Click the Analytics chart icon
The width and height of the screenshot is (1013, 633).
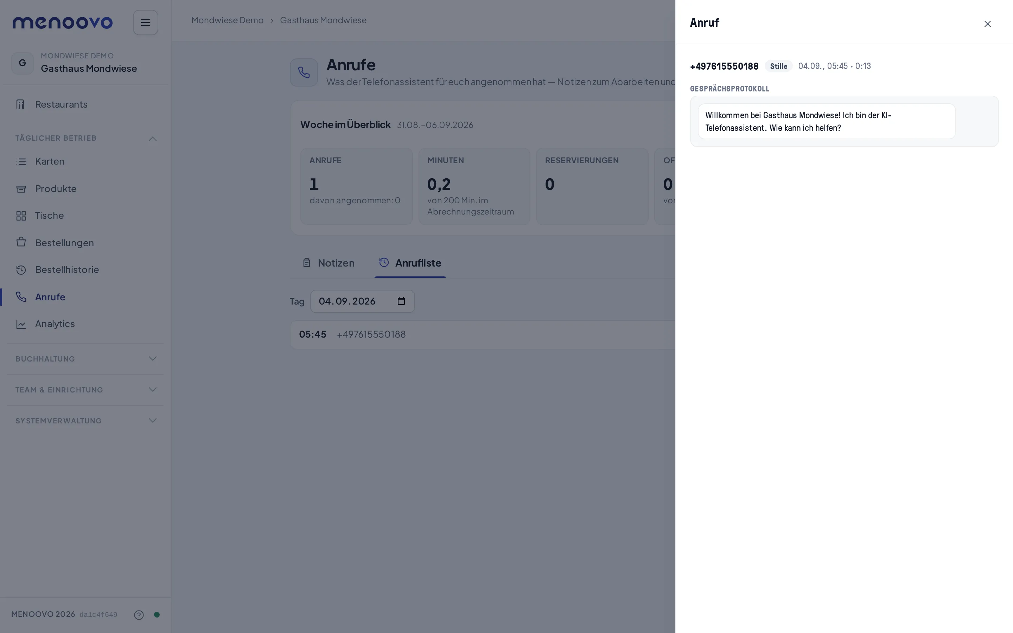(x=21, y=324)
